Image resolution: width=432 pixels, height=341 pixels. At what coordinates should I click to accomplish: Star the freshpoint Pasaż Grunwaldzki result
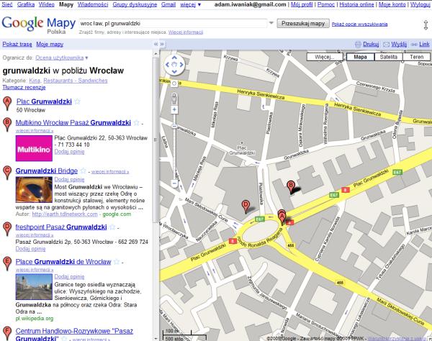112,227
